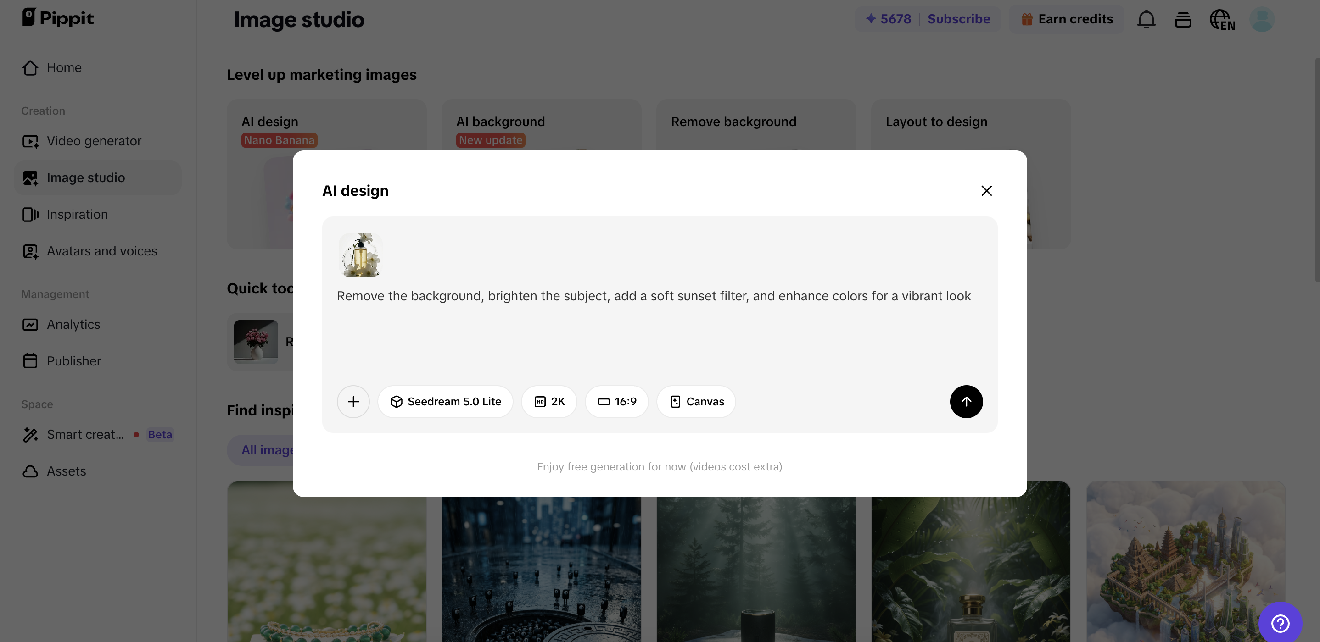This screenshot has width=1320, height=642.
Task: Click the Pippit logo
Action: pyautogui.click(x=58, y=17)
